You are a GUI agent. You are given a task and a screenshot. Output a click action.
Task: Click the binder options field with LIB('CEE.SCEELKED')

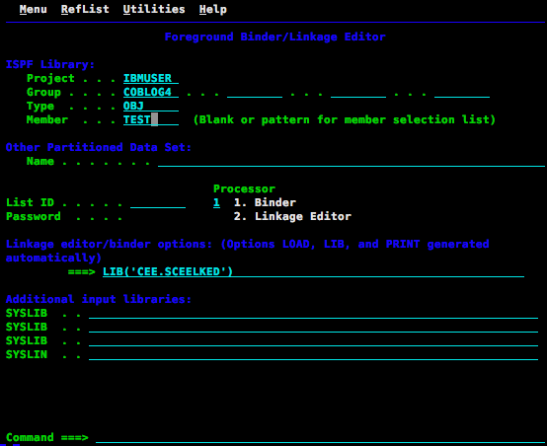point(313,271)
